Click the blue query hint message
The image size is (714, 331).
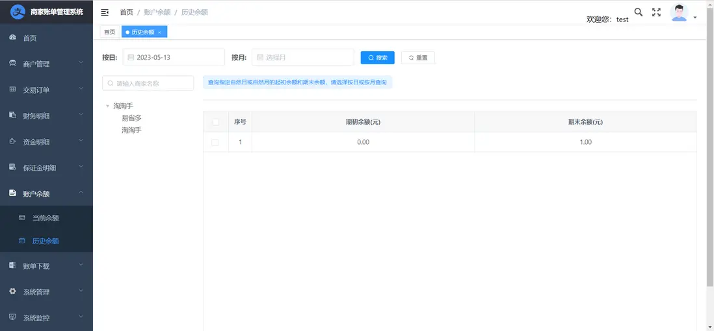click(x=297, y=82)
